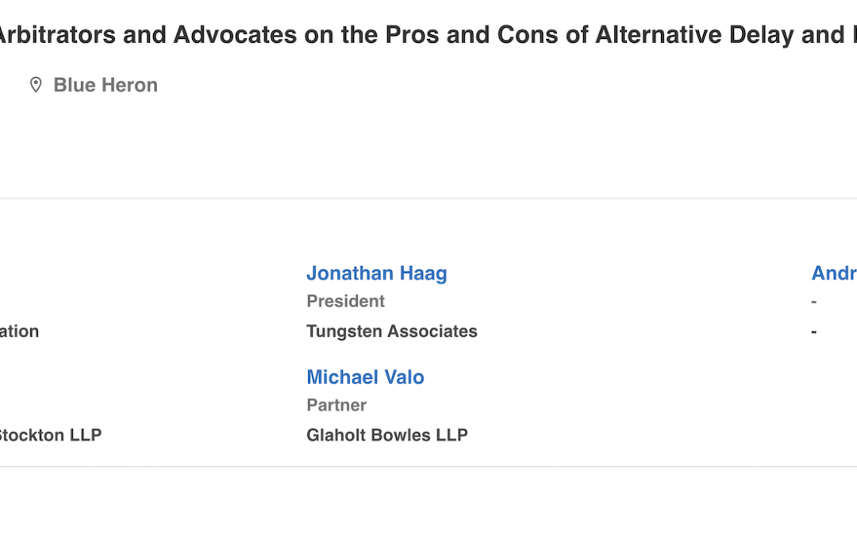This screenshot has height=536, width=857.
Task: Click the location pin icon
Action: pos(36,85)
